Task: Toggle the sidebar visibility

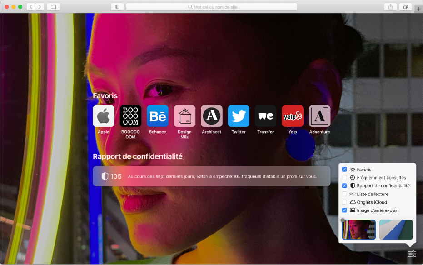Action: click(53, 6)
